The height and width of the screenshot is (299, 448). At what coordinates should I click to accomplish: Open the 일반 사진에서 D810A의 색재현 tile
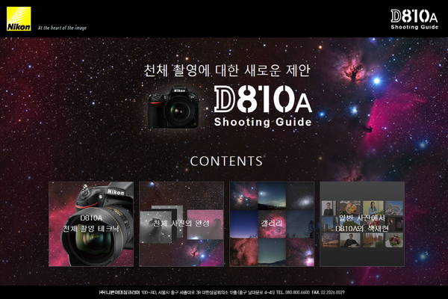(362, 224)
